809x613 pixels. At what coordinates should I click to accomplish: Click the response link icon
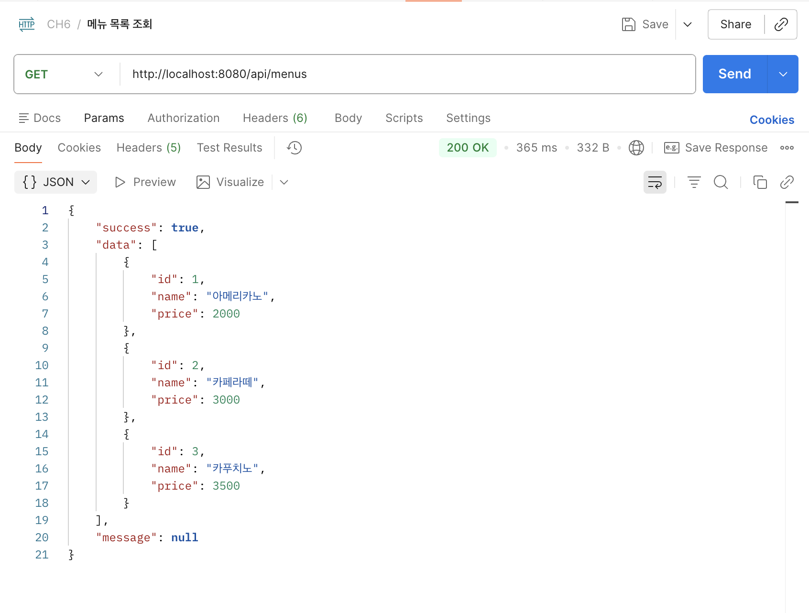coord(787,182)
